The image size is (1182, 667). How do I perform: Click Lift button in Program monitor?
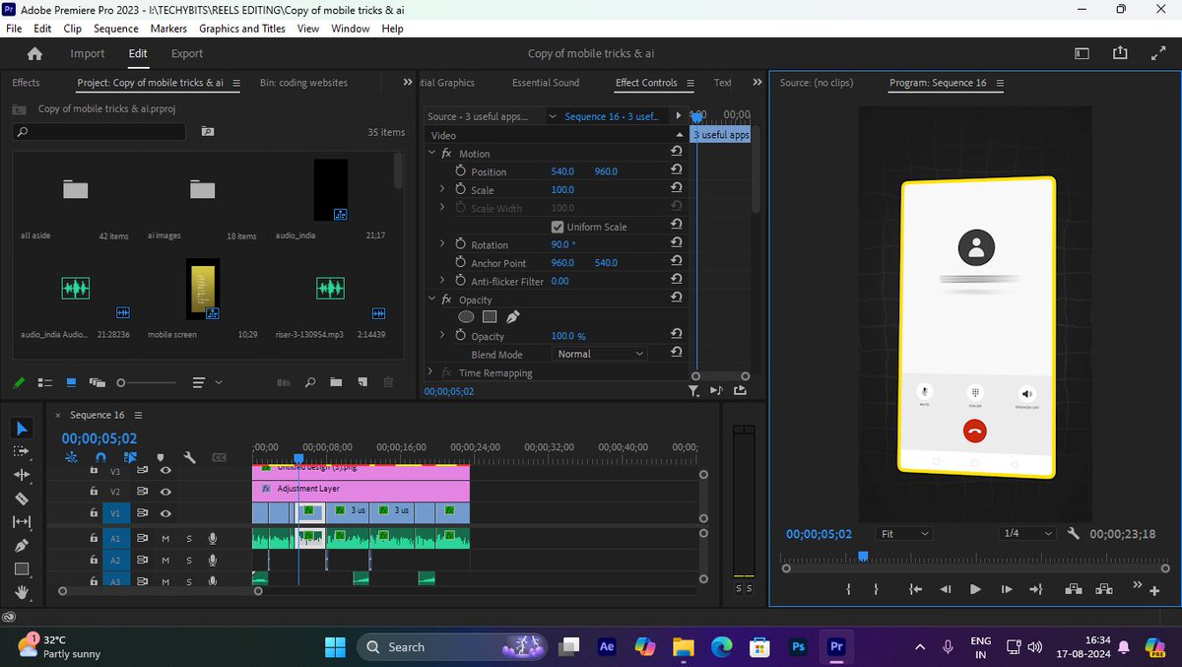[1073, 589]
